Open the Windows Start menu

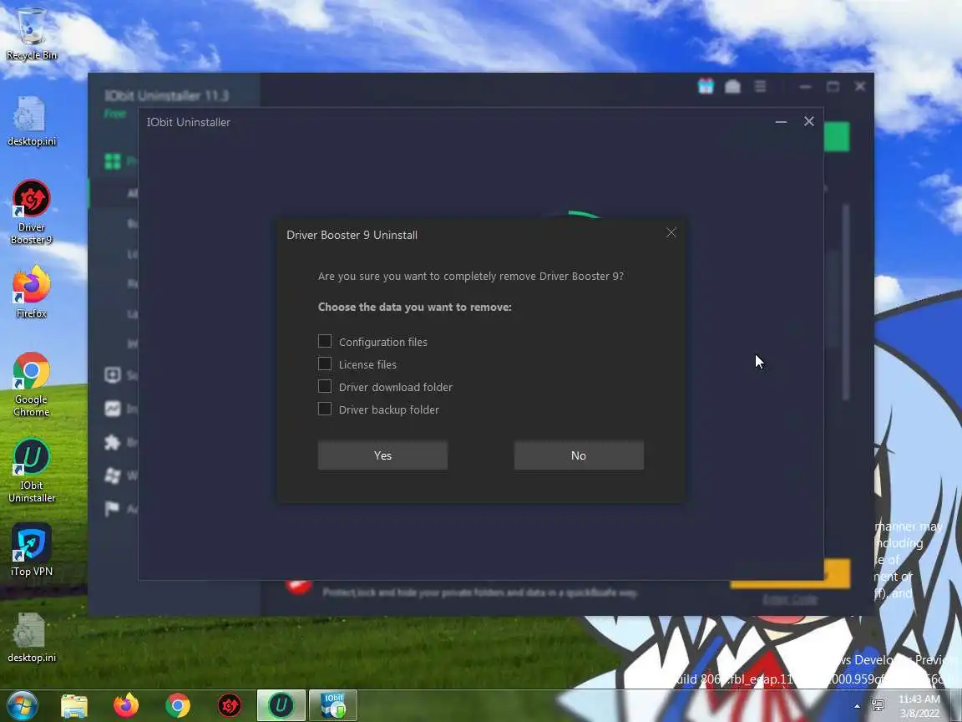[22, 705]
